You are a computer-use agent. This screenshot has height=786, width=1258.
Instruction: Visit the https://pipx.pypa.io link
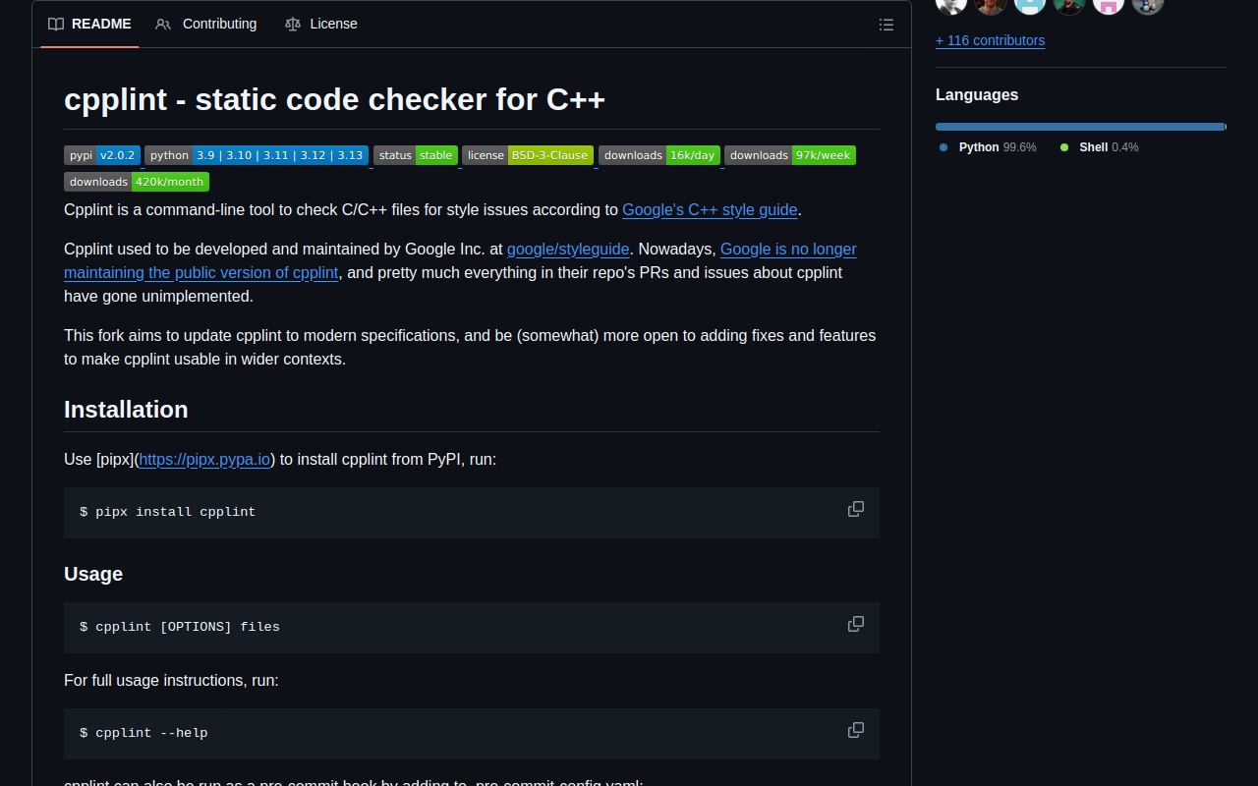[x=204, y=459]
